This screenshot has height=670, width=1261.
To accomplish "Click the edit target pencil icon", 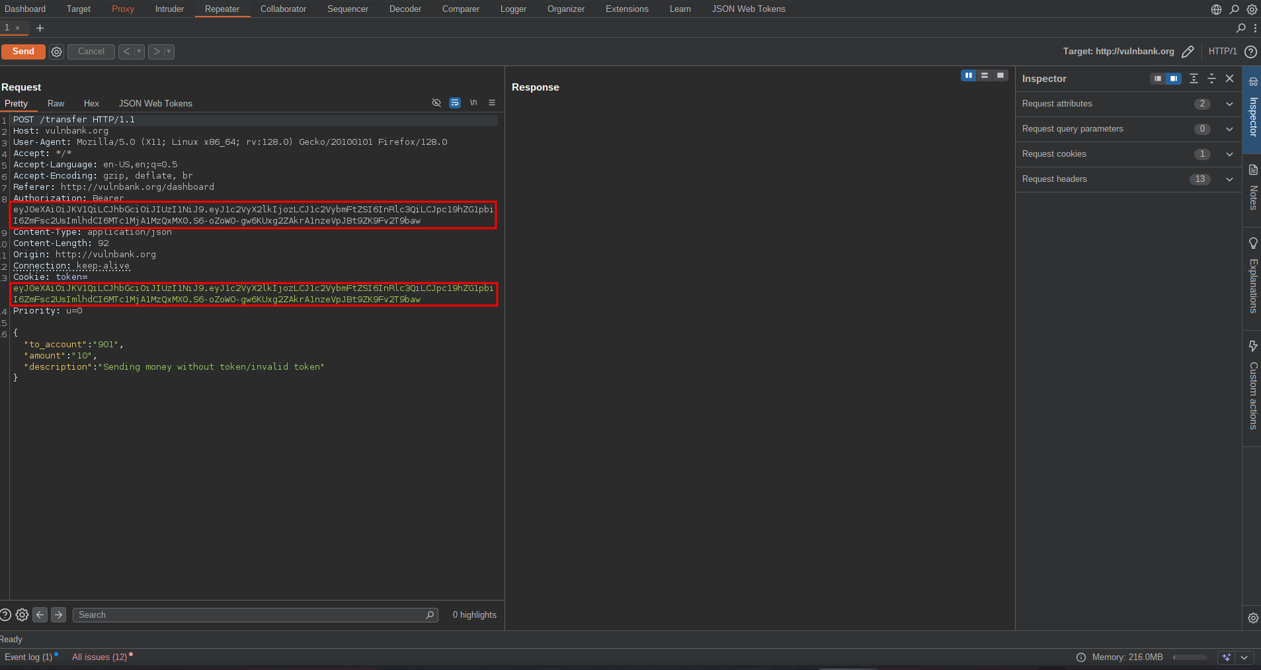I will 1188,52.
